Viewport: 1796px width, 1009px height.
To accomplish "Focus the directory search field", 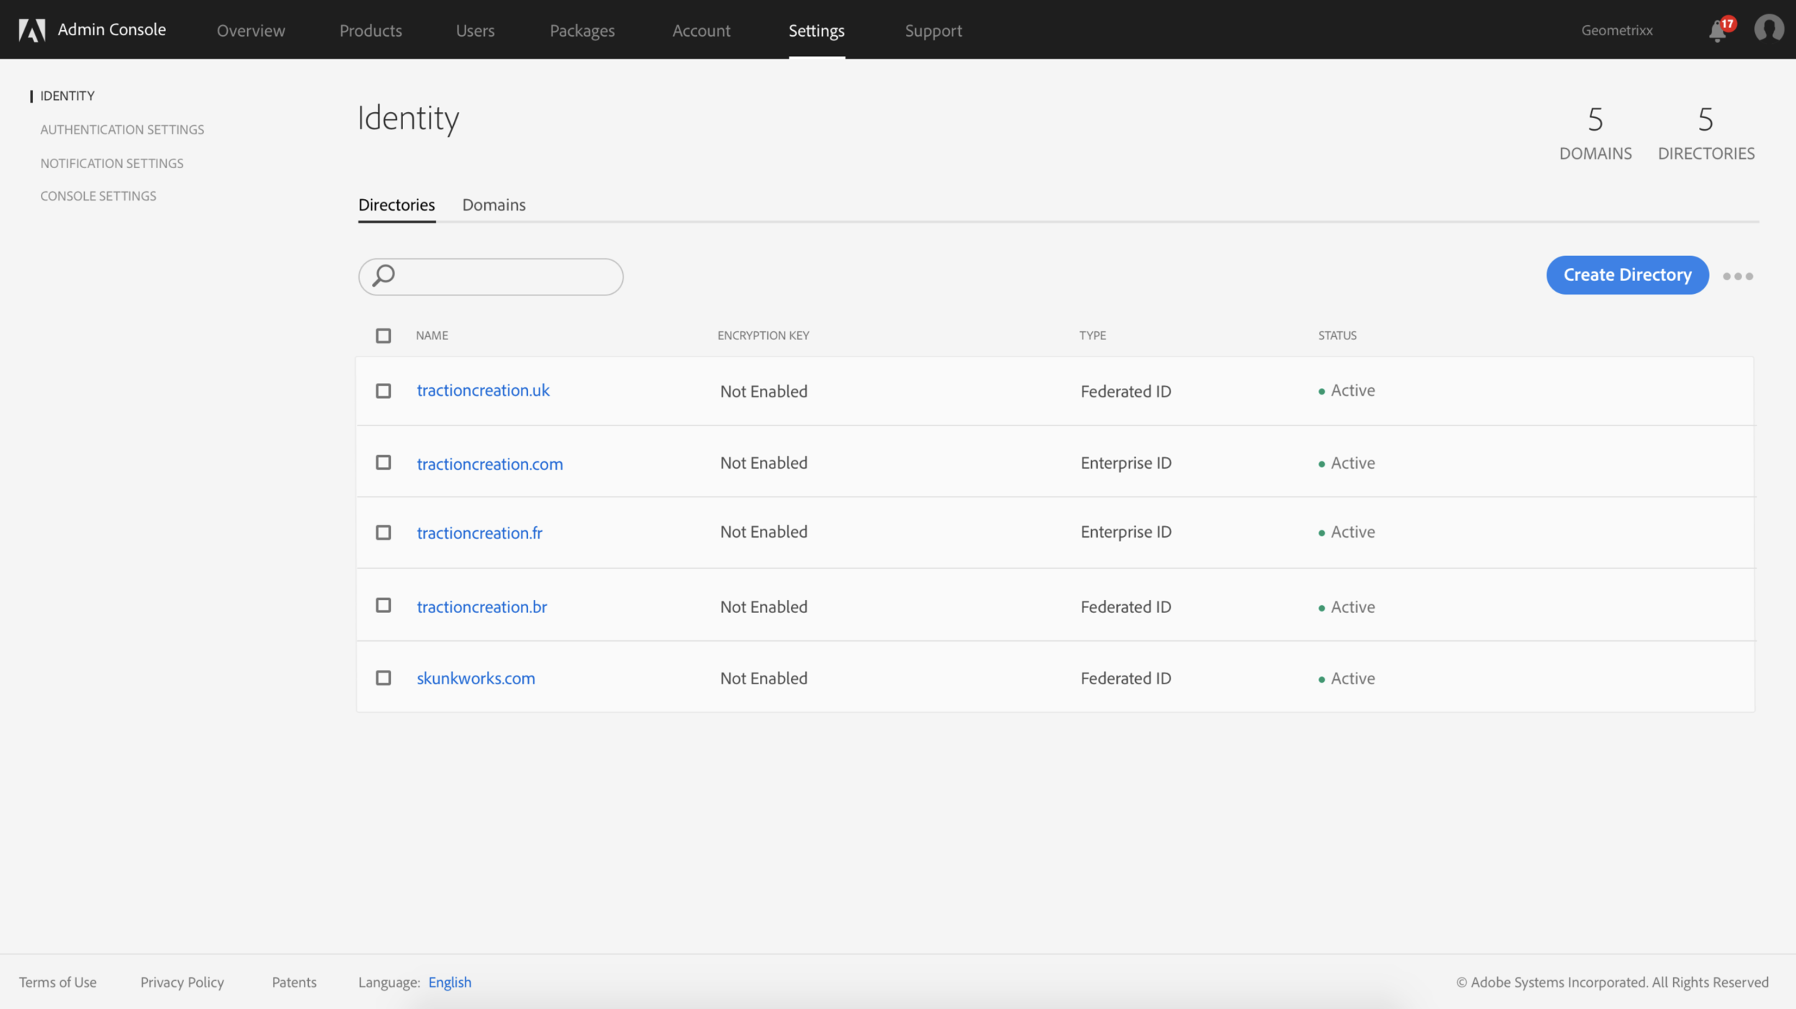I will tap(491, 277).
